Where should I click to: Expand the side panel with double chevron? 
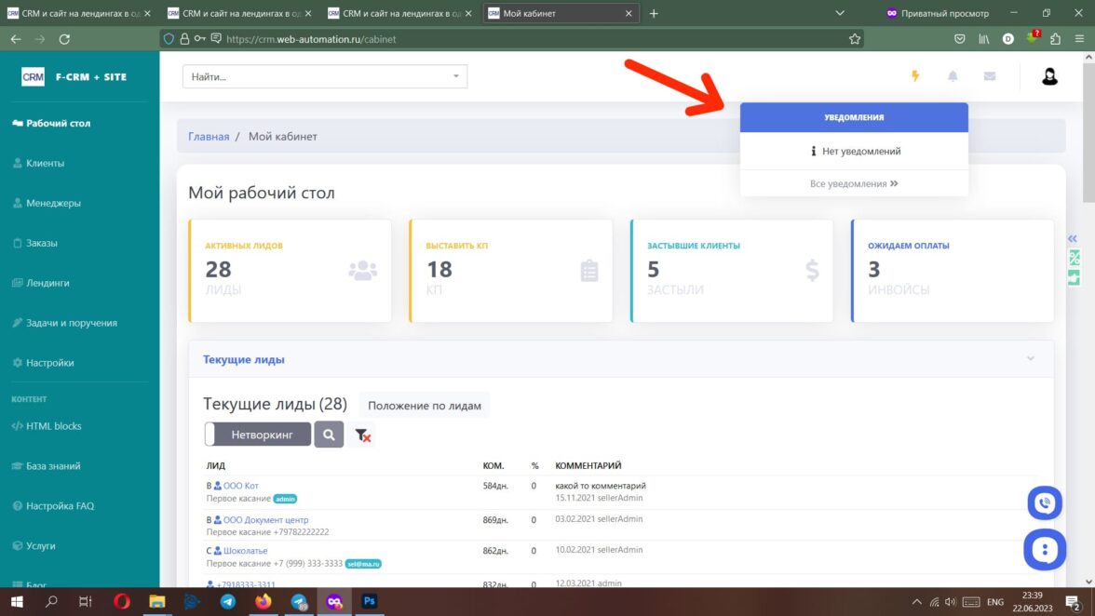pyautogui.click(x=1073, y=238)
